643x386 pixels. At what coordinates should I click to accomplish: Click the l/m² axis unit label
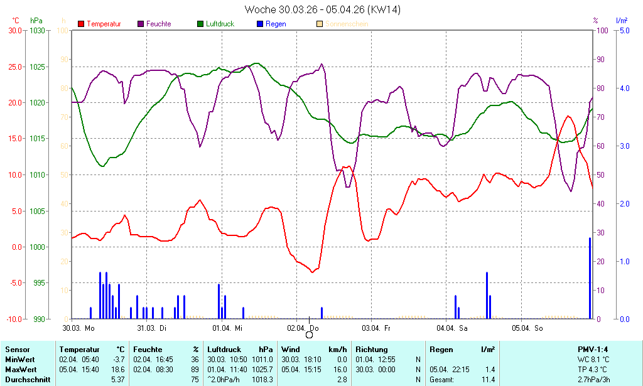click(622, 21)
